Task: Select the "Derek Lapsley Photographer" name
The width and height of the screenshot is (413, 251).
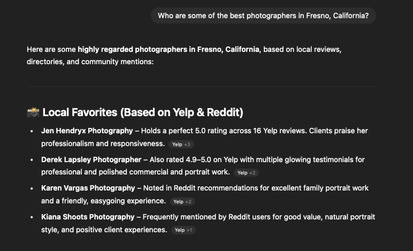Action: click(x=91, y=159)
